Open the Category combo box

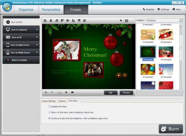164,20
